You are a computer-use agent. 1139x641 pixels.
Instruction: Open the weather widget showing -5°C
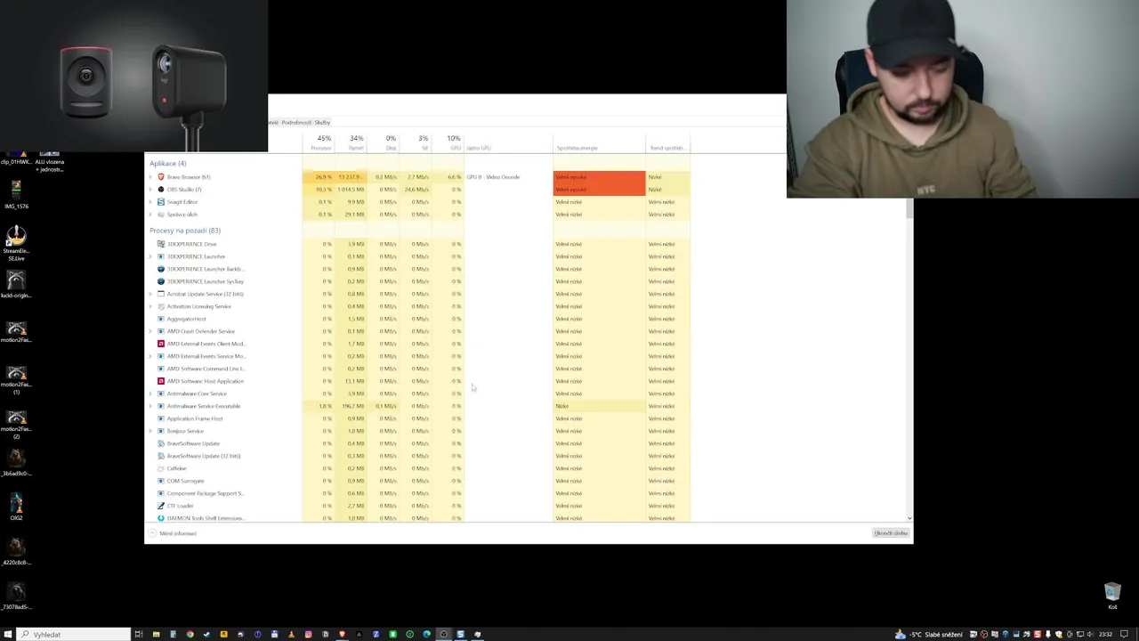click(x=930, y=635)
